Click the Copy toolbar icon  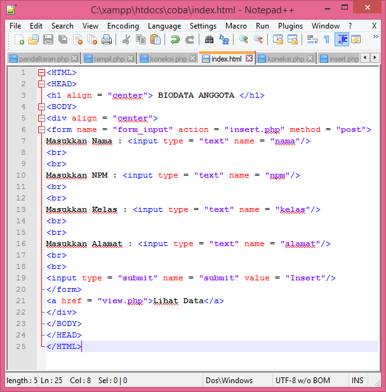coord(141,40)
